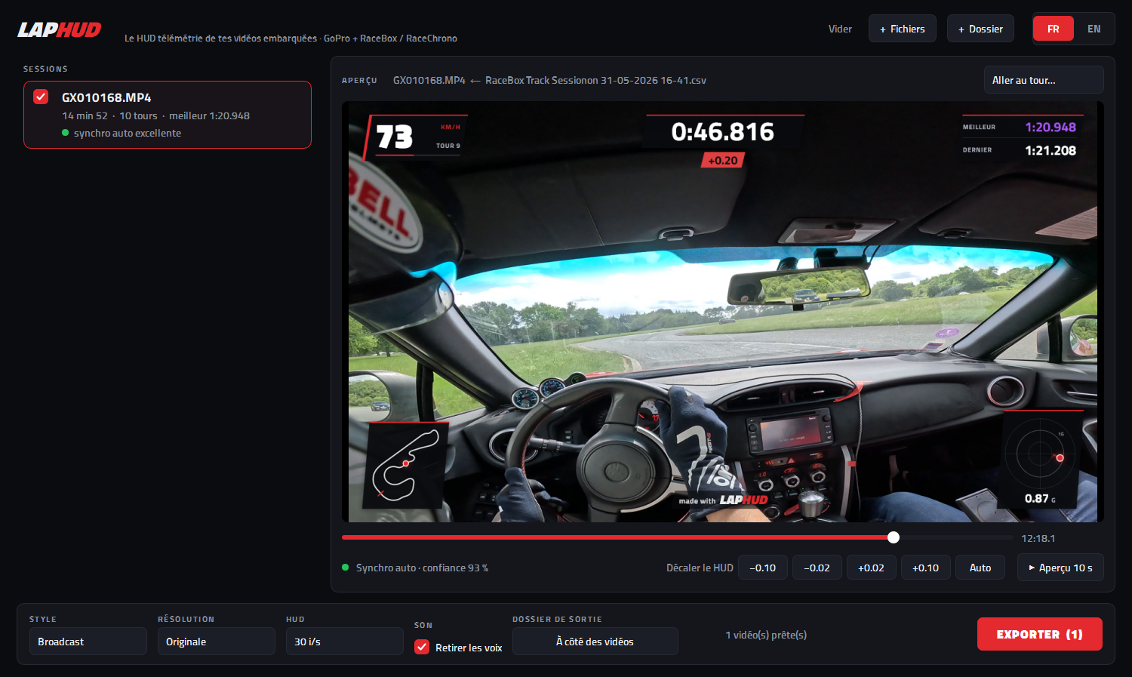Select the GX010168.MP4 session card
This screenshot has height=677, width=1132.
[x=168, y=115]
